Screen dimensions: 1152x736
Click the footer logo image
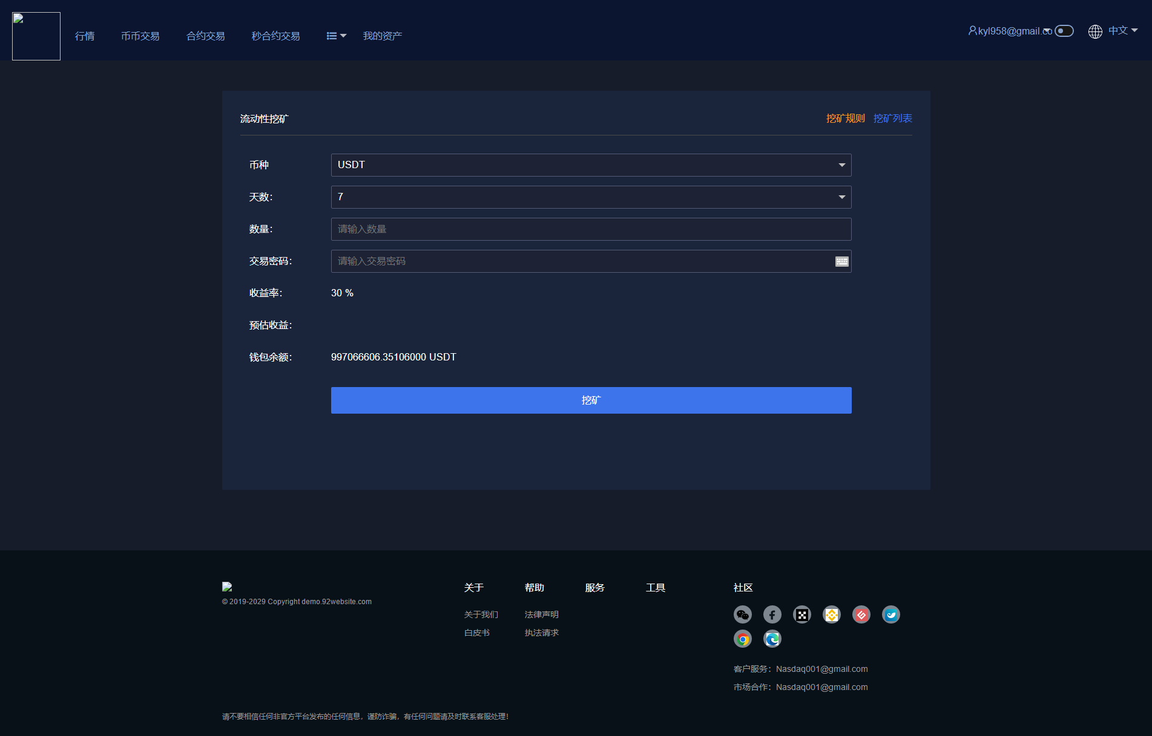(x=227, y=587)
